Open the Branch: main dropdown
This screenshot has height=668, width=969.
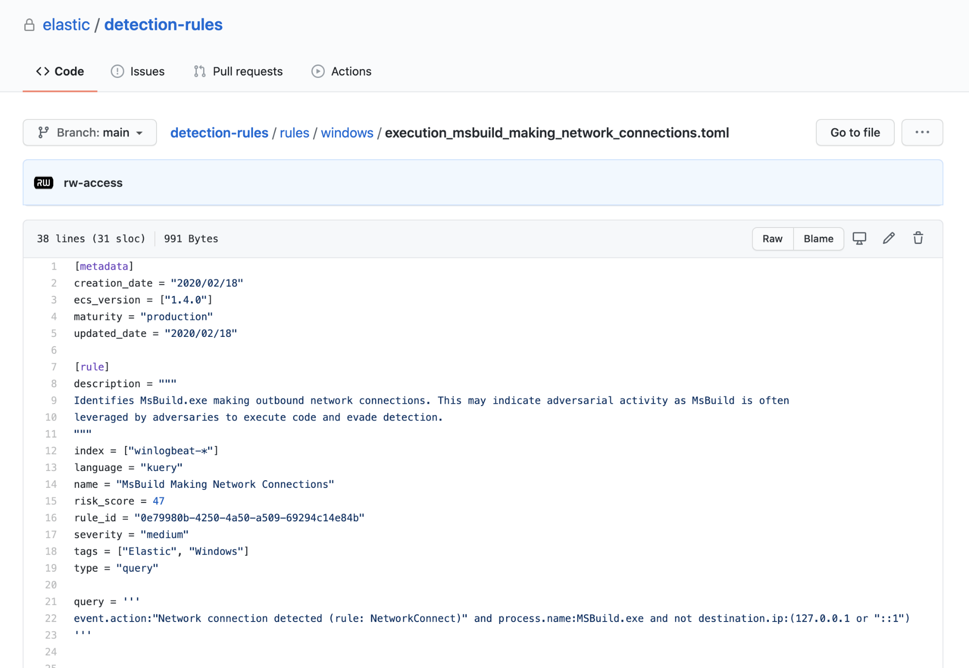(90, 133)
